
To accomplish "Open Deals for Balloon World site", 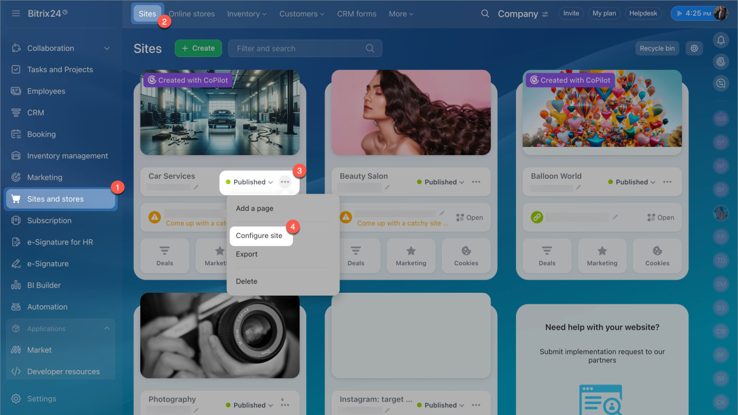I will click(x=547, y=255).
